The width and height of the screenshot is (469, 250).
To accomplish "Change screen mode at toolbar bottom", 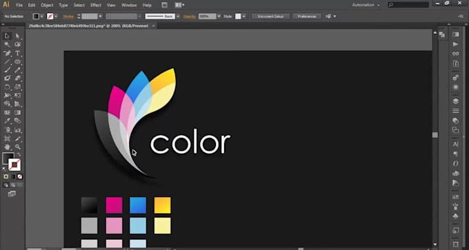I will click(12, 194).
